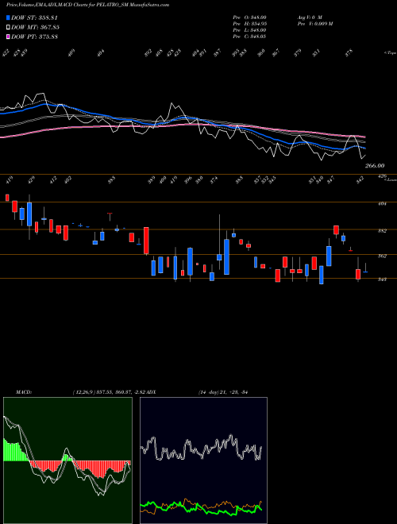Click the Pre V: 0.009 M volume text
This screenshot has width=397, height=524.
314,24
